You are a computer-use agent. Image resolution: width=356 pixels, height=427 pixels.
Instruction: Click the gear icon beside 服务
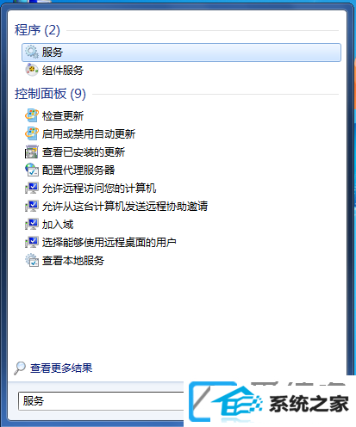click(32, 52)
